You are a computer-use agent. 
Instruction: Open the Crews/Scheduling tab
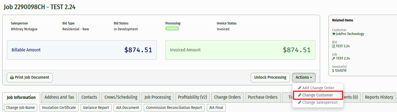(x=121, y=97)
